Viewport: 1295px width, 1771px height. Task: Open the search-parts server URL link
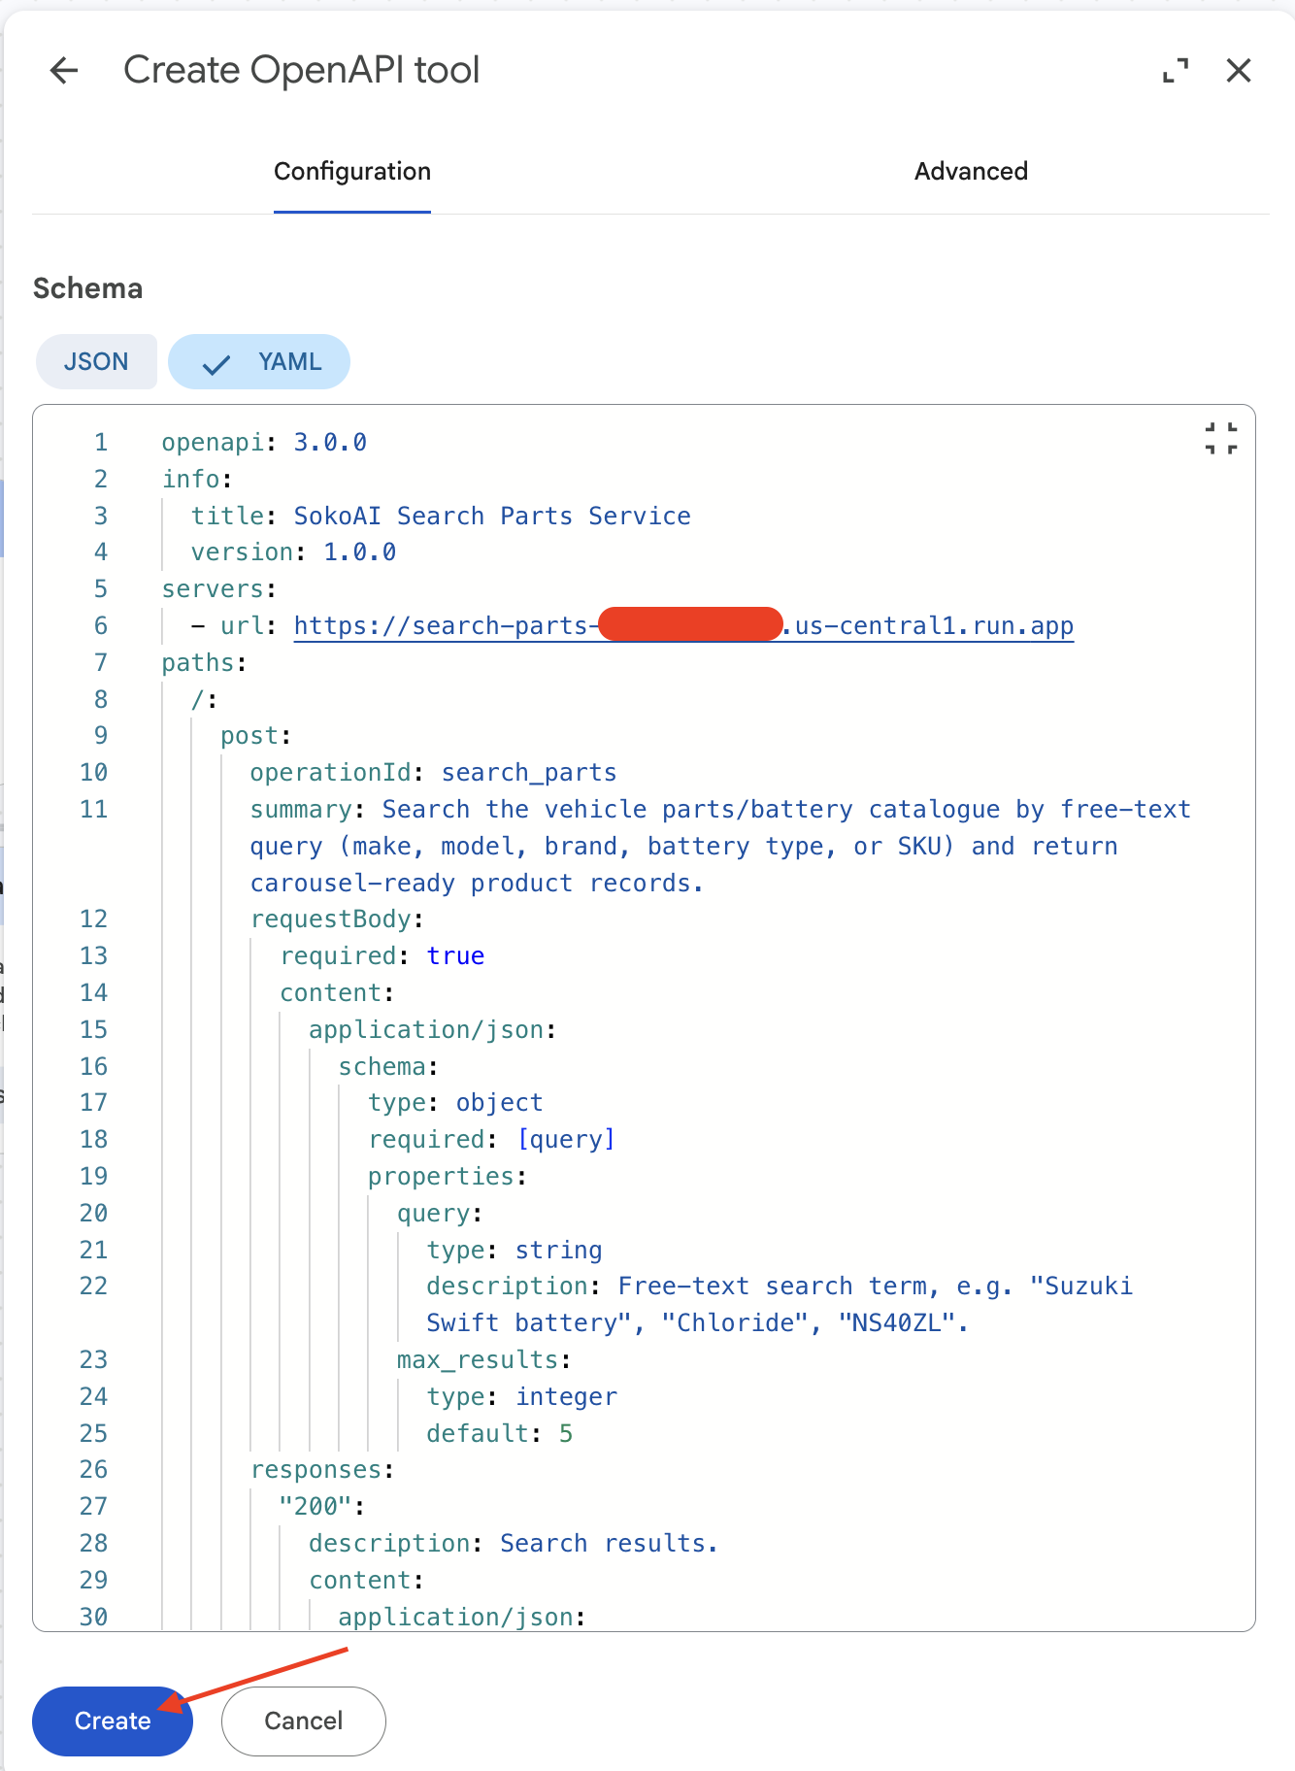683,625
